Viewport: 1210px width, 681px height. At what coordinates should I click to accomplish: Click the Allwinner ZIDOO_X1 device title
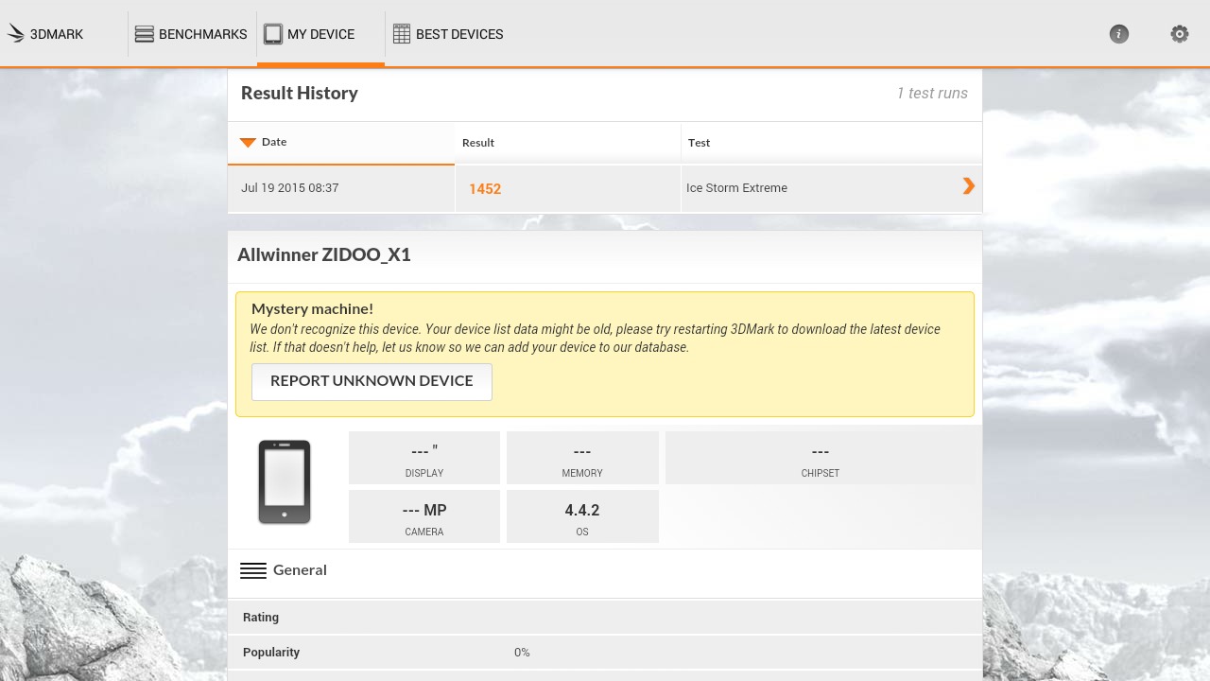click(324, 254)
